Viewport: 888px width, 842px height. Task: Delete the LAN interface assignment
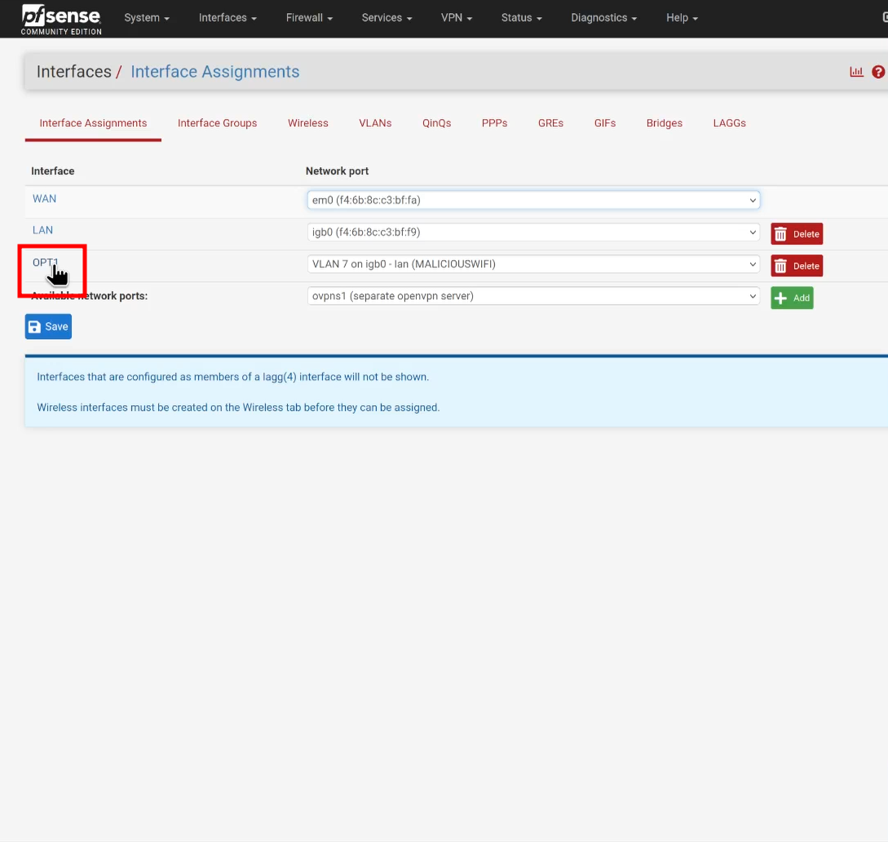click(796, 234)
